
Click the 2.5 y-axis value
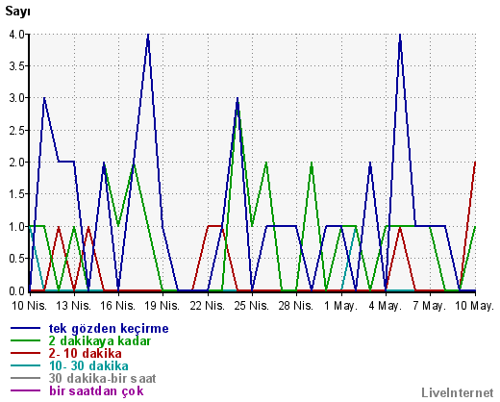pyautogui.click(x=17, y=131)
